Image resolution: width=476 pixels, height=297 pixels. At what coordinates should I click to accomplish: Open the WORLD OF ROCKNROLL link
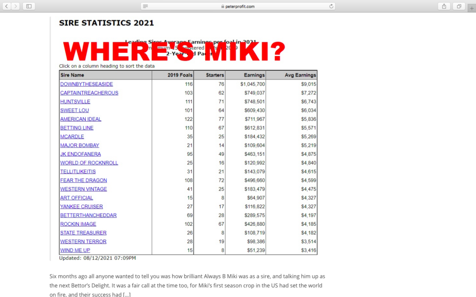pos(89,163)
